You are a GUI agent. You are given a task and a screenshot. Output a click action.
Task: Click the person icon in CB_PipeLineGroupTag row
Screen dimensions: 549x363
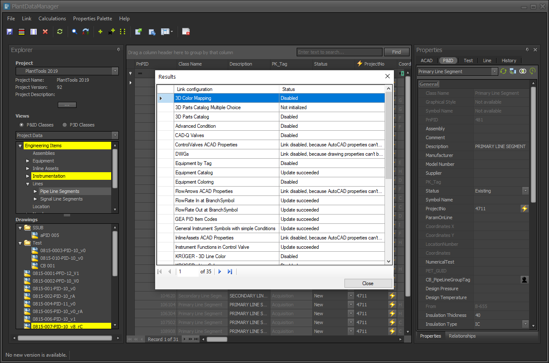[524, 280]
